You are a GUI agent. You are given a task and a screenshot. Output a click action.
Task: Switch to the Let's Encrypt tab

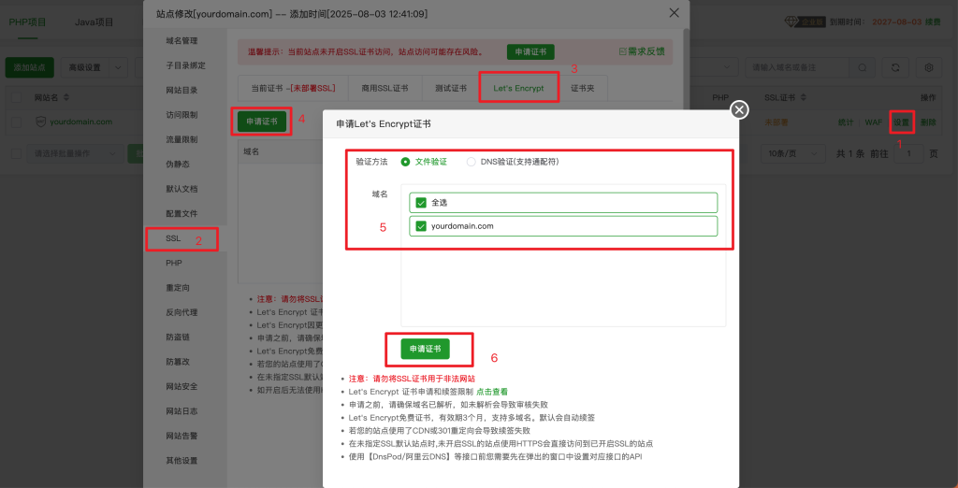[518, 88]
